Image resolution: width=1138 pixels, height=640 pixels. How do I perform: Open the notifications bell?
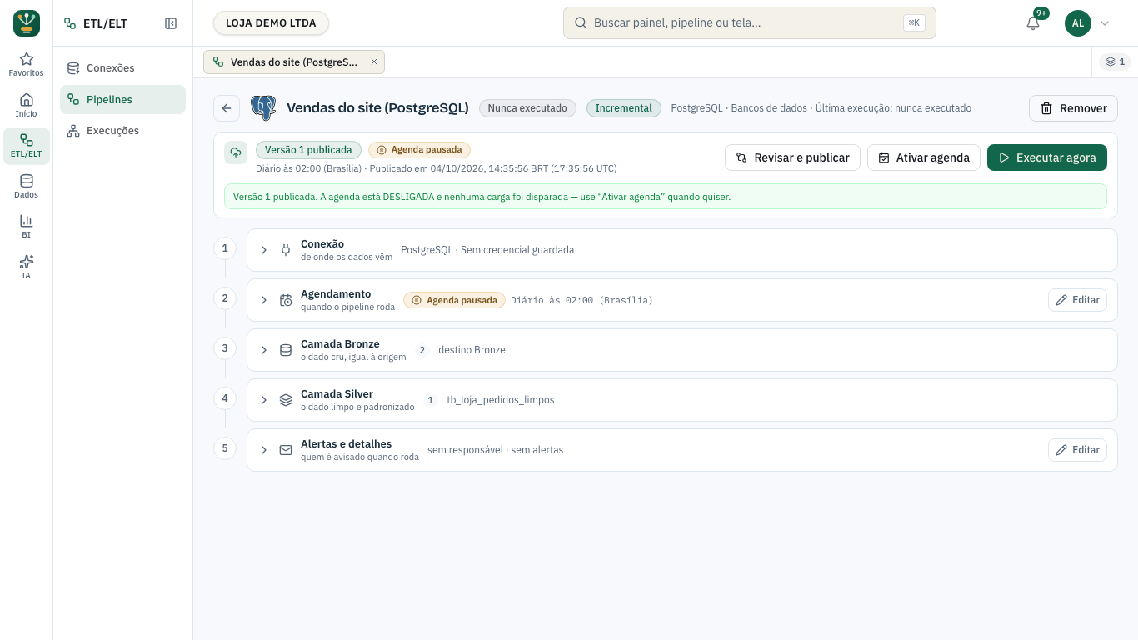pos(1033,23)
